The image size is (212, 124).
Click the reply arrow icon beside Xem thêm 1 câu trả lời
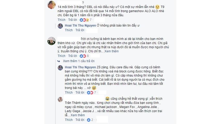(59, 61)
